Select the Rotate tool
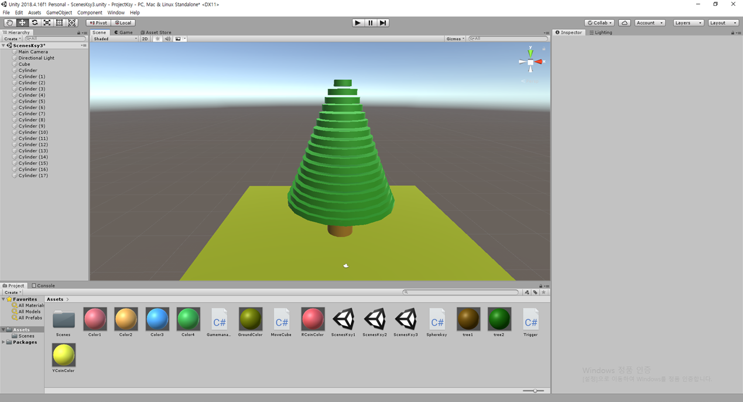The image size is (743, 402). [x=35, y=23]
